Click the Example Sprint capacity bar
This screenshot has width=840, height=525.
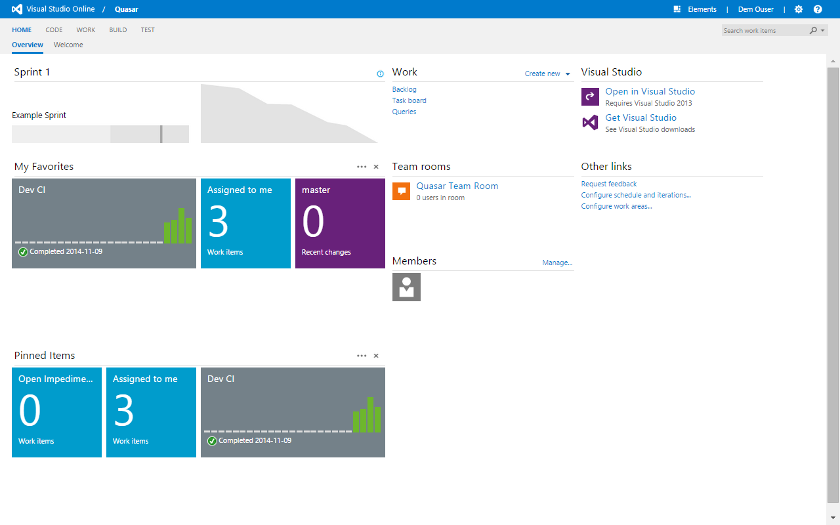(100, 134)
